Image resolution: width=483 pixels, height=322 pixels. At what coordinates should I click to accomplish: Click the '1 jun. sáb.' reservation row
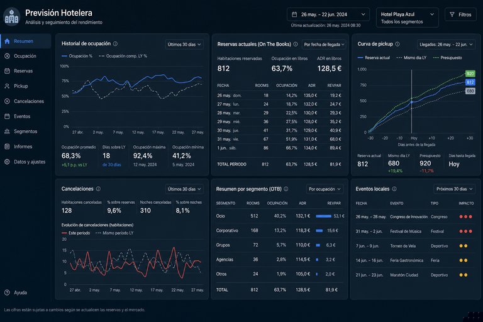click(x=279, y=148)
